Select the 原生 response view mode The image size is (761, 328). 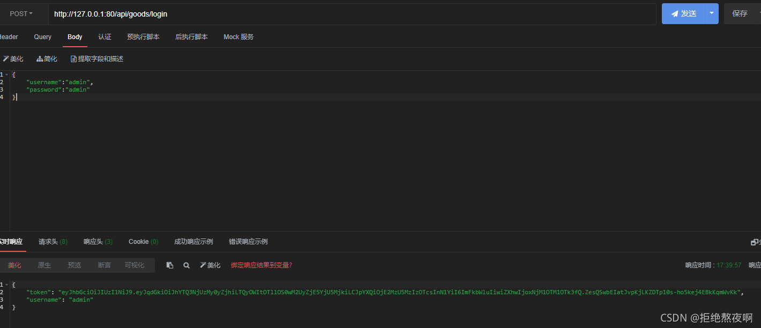pos(44,265)
